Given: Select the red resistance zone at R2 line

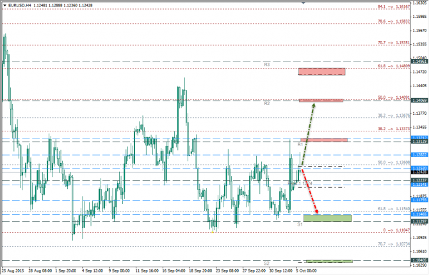Looking at the screenshot, I should [x=321, y=101].
